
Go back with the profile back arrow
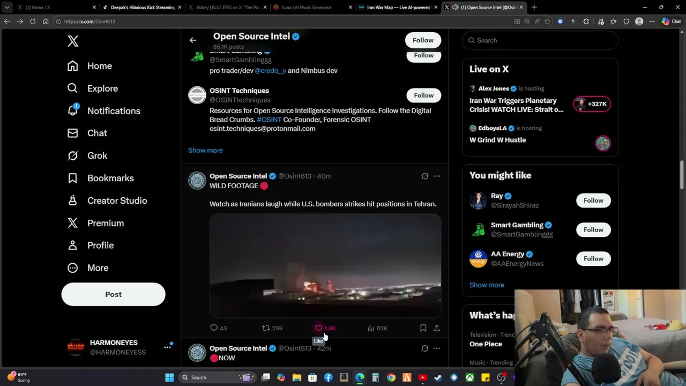coord(193,40)
